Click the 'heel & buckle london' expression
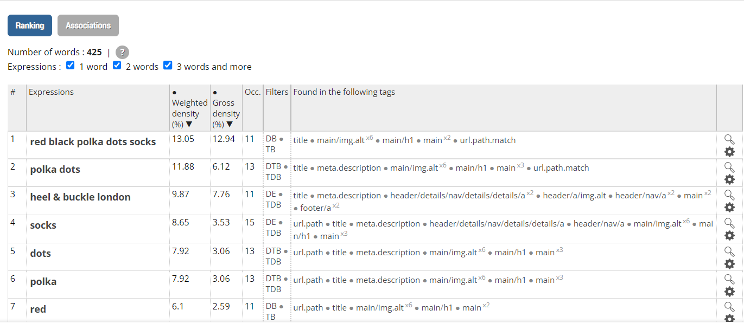Screen dimensions: 744x323 pyautogui.click(x=80, y=197)
